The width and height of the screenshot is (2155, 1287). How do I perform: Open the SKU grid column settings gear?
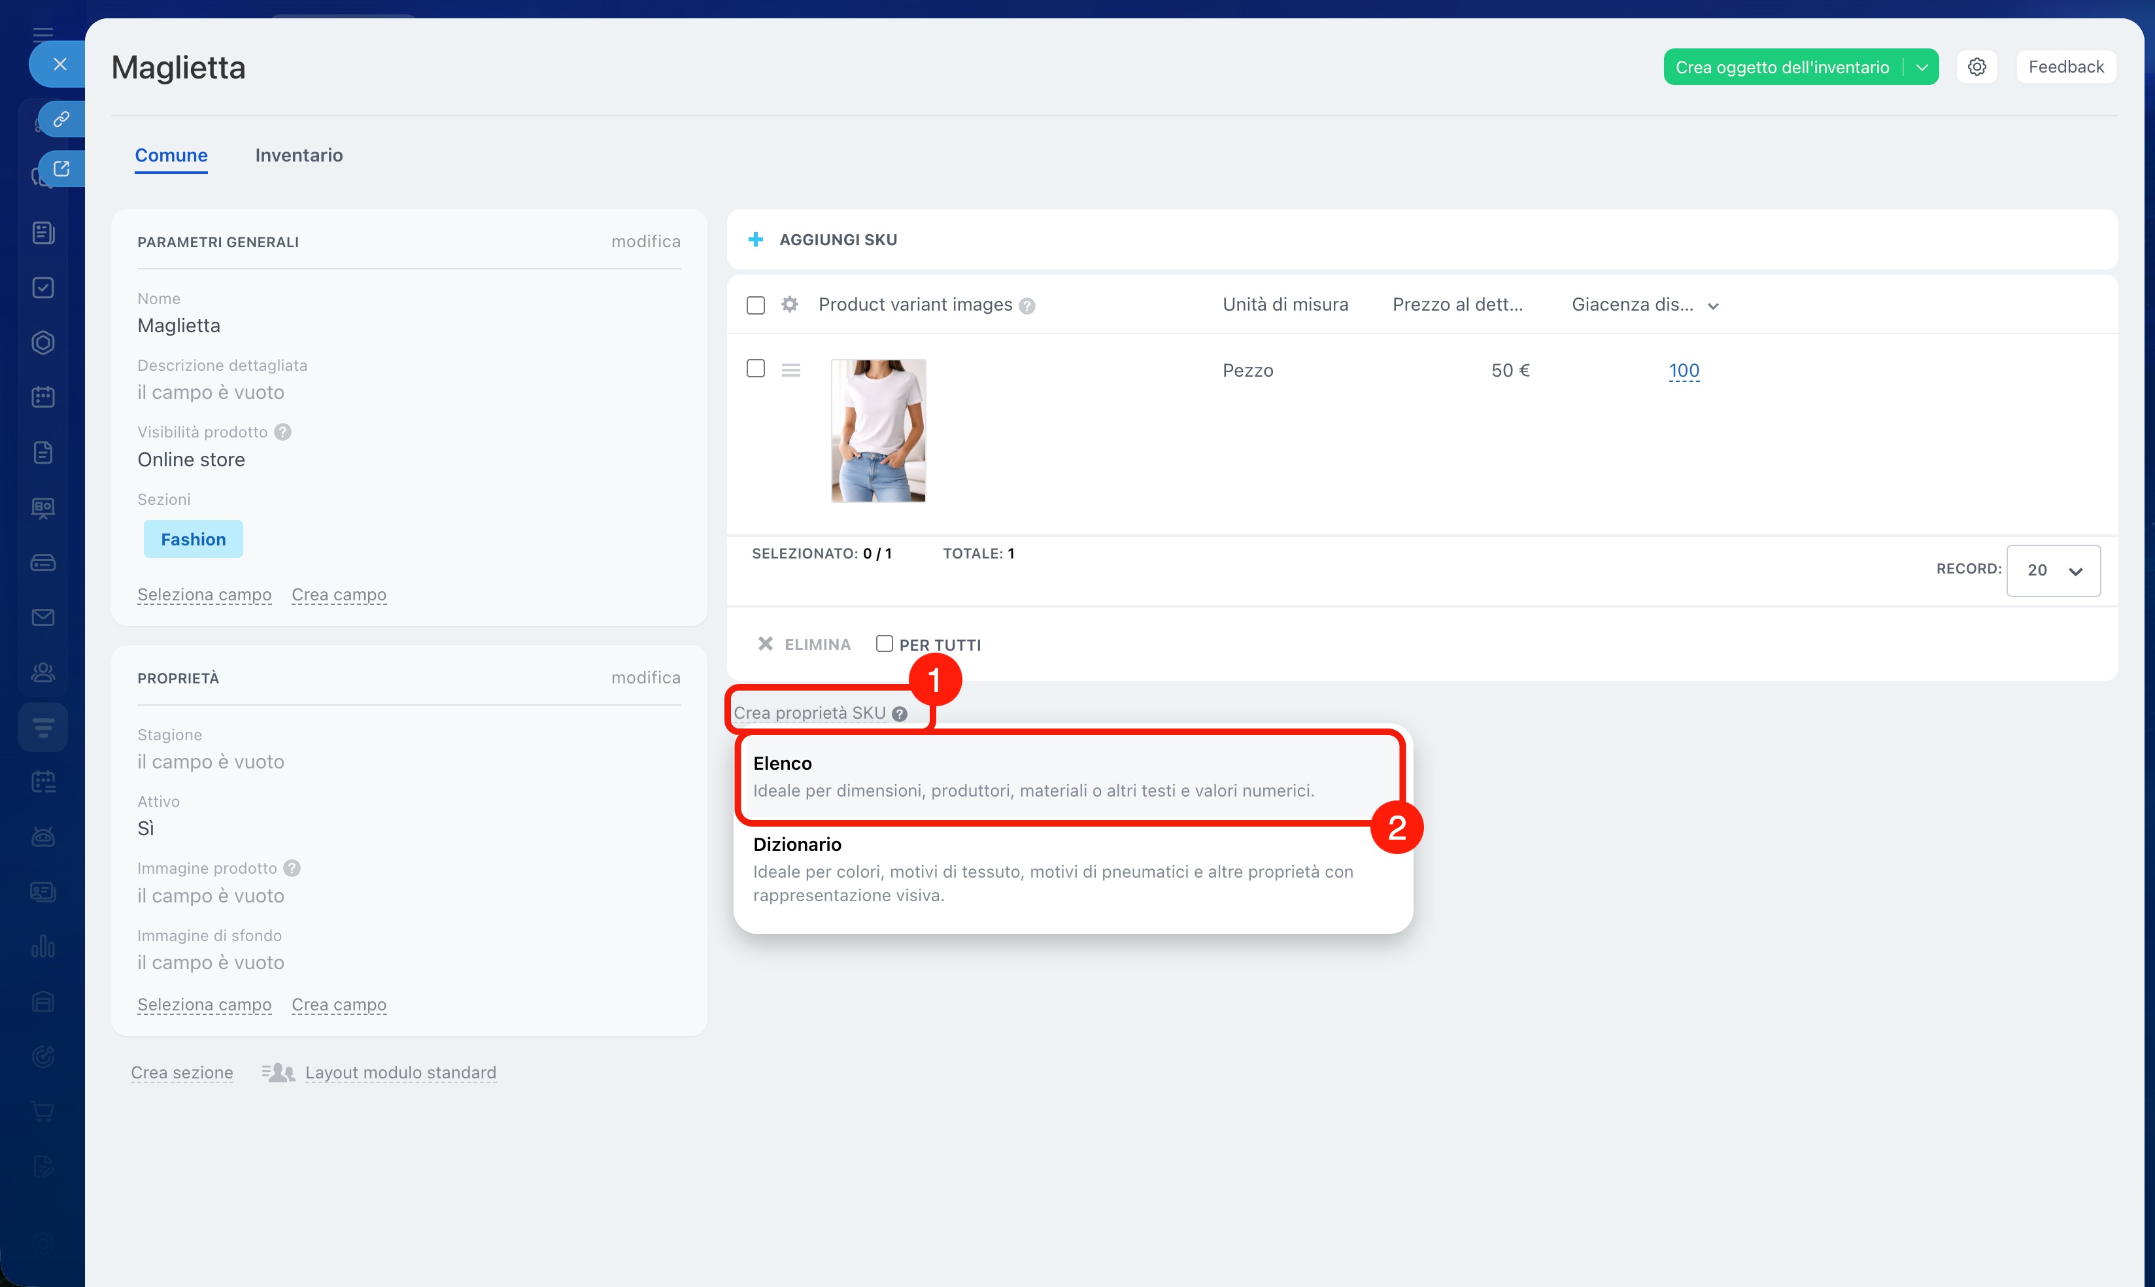[x=789, y=304]
